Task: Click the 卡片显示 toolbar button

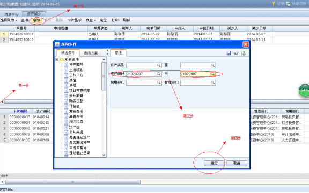Action: [75, 20]
